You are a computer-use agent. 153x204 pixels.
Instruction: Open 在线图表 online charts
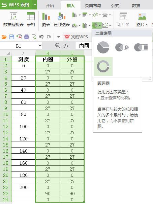click(62, 20)
